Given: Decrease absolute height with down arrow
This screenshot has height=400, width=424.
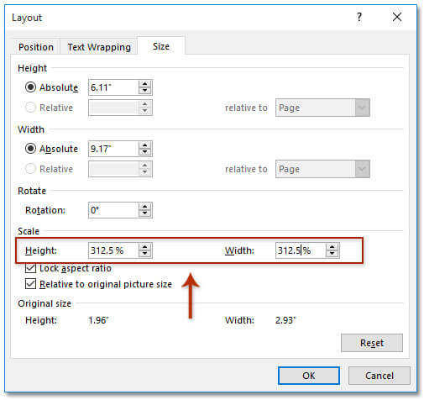Looking at the screenshot, I should pos(144,91).
